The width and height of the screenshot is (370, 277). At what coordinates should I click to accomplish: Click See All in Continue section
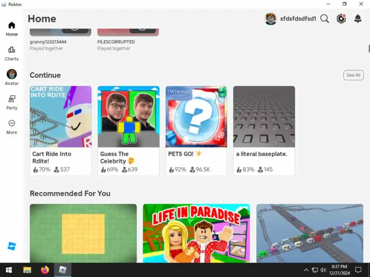tap(353, 75)
